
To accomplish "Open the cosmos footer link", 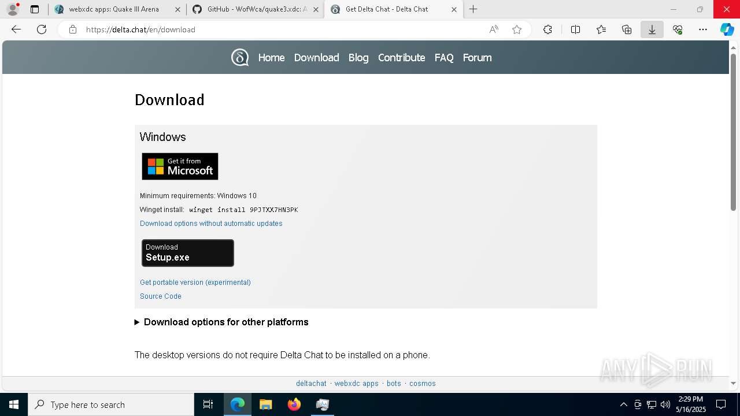I will coord(423,384).
